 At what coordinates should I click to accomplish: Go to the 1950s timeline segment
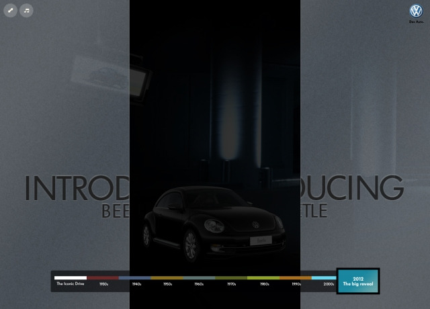(167, 281)
